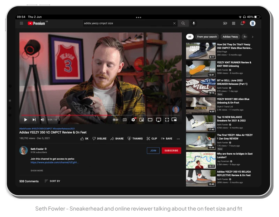279x217 pixels.
Task: Subscribe to Seth Fowler
Action: [x=171, y=151]
